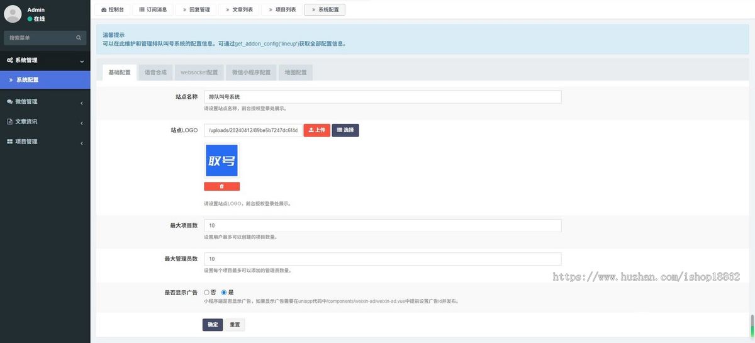755x343 pixels.
Task: Select 否 radio for 是否显示广告
Action: pyautogui.click(x=206, y=292)
